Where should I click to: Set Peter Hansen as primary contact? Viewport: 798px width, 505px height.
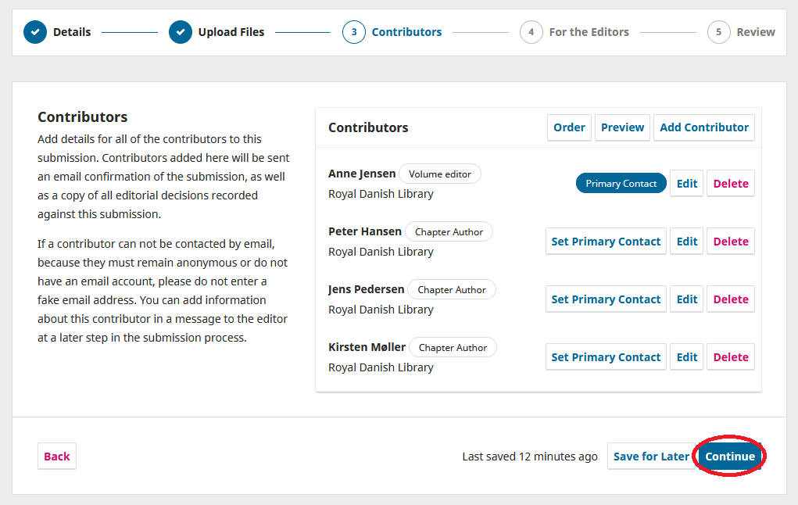click(x=606, y=241)
